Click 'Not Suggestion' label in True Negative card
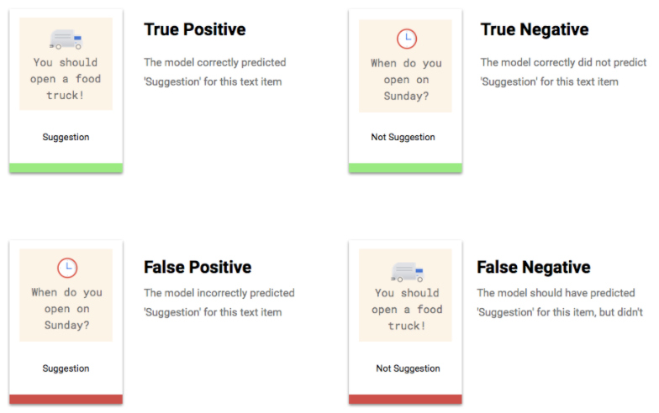The image size is (659, 413). coord(403,138)
